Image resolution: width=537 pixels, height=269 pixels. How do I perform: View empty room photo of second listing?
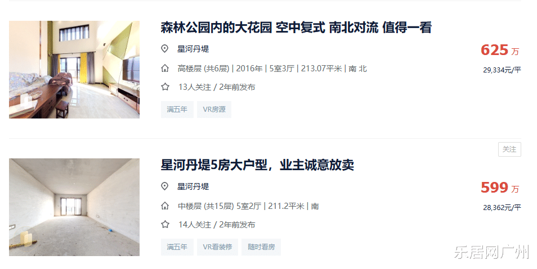[x=74, y=207]
